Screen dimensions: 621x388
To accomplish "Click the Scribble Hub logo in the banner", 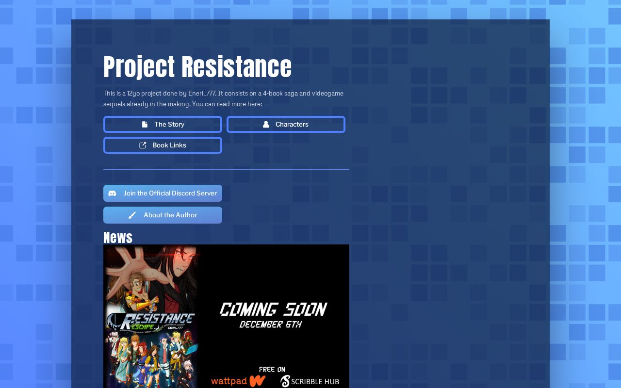I will pos(310,381).
